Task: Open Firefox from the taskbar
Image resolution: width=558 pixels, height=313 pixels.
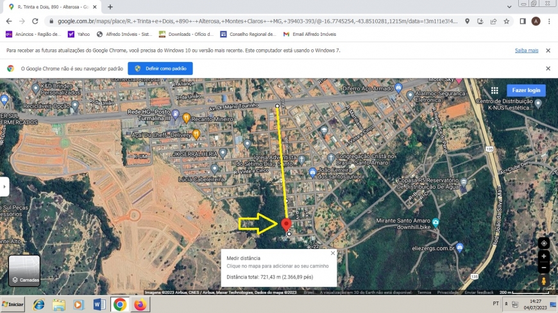Action: tap(140, 305)
